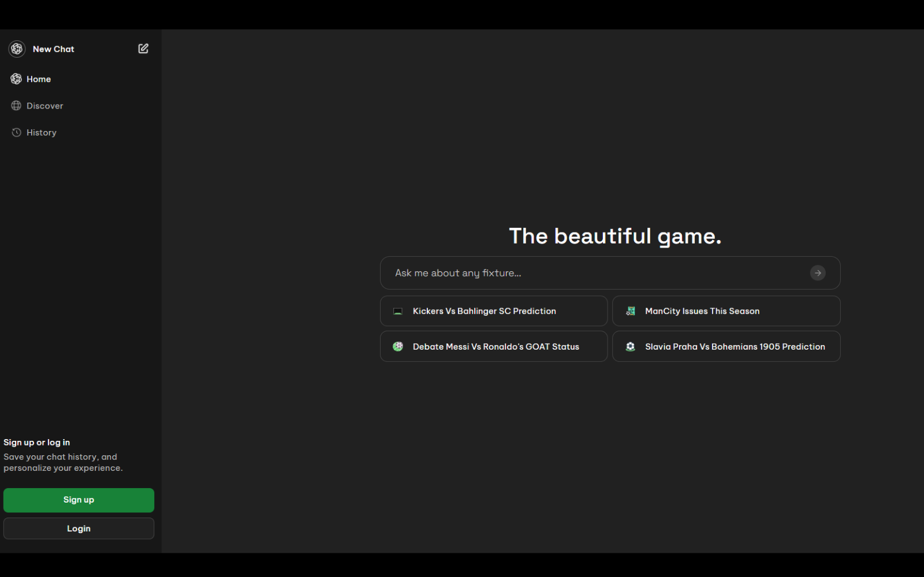This screenshot has width=924, height=577.
Task: Choose the ManCity Issues This Season text
Action: [x=702, y=311]
